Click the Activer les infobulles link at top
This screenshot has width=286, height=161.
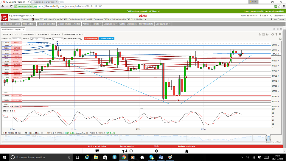tap(249, 16)
